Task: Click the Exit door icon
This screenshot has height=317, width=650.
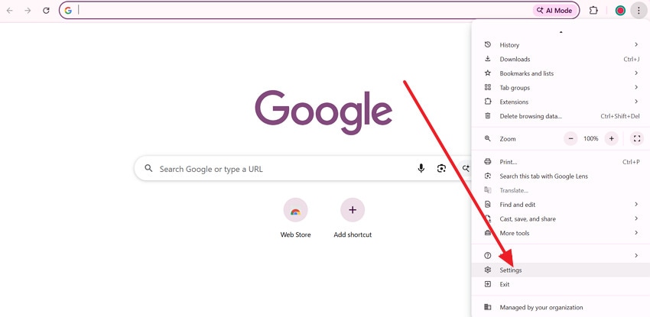Action: click(x=488, y=284)
